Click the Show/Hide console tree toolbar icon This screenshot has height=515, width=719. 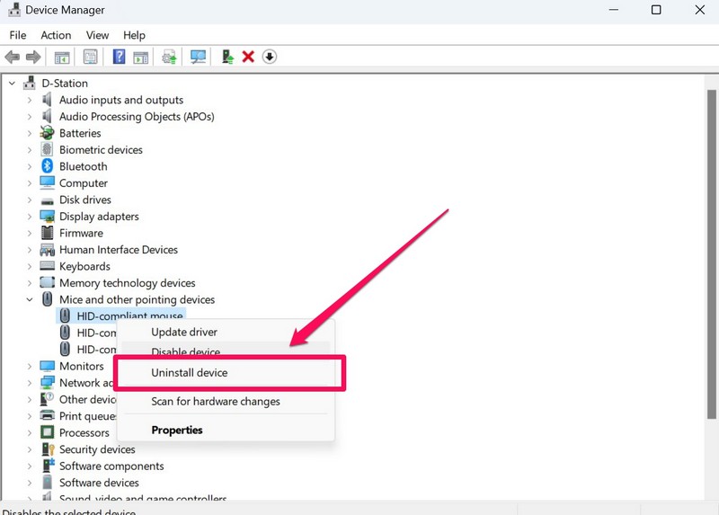[x=62, y=57]
